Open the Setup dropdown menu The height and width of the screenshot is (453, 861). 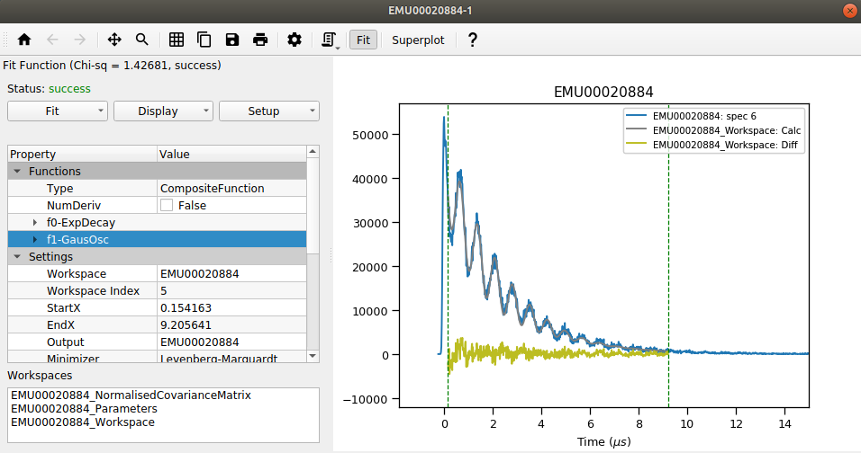(269, 111)
